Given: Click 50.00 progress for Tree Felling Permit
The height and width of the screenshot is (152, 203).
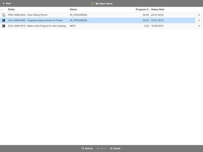Looking at the screenshot, I should click(146, 15).
